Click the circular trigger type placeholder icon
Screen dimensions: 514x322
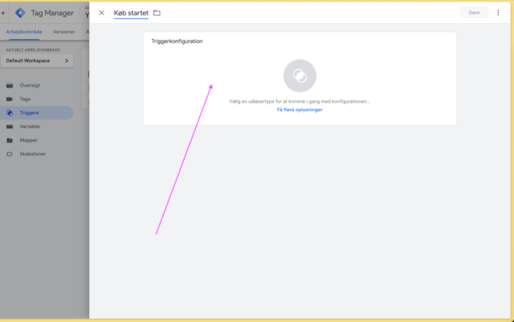click(x=299, y=76)
